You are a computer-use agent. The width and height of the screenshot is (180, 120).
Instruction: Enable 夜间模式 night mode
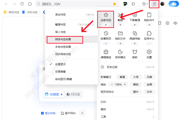120,52
